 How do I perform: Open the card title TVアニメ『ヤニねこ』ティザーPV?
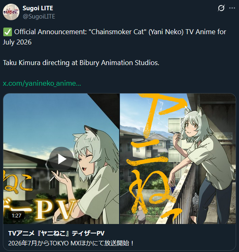pos(56,233)
